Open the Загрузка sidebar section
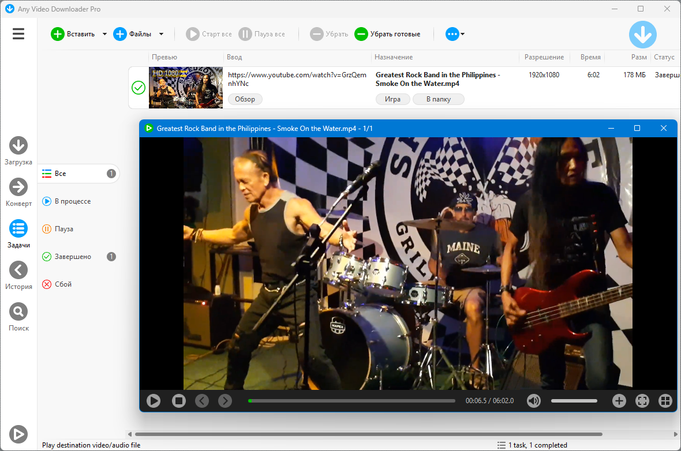The height and width of the screenshot is (451, 681). click(x=18, y=151)
